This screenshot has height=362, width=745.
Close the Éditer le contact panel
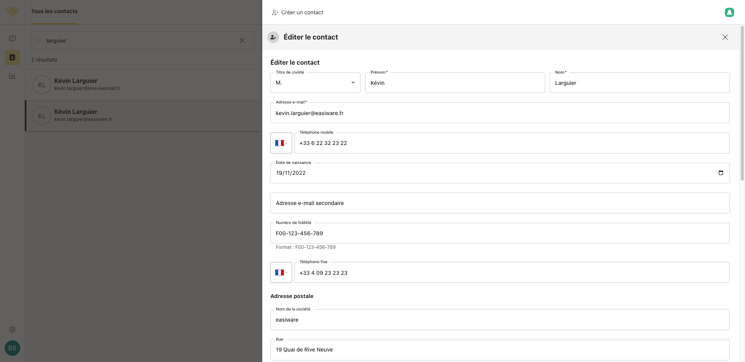coord(725,37)
